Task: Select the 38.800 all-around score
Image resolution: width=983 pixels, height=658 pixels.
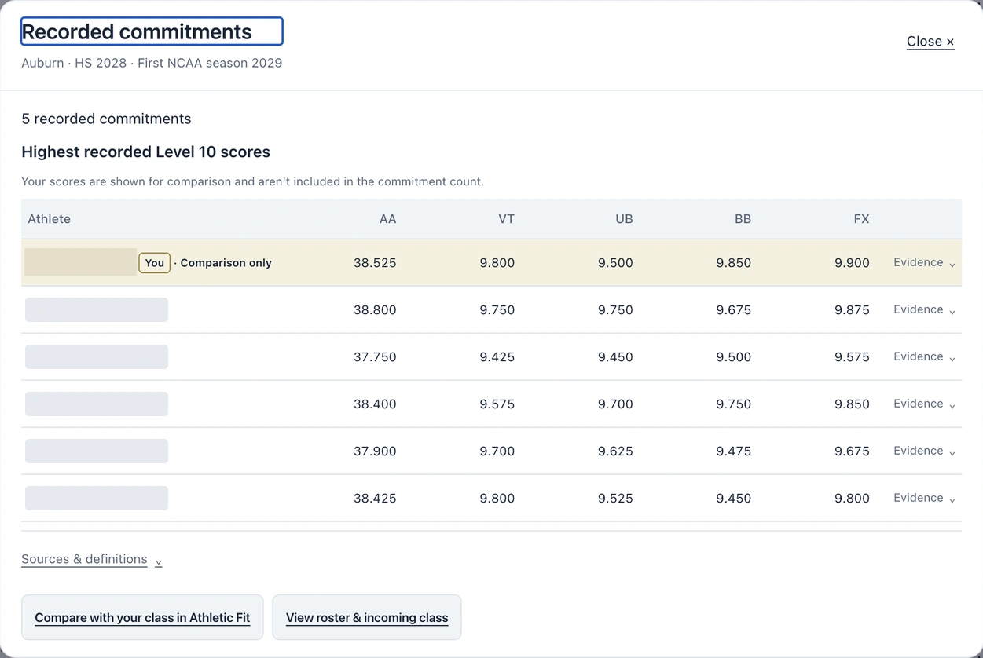Action: 375,310
